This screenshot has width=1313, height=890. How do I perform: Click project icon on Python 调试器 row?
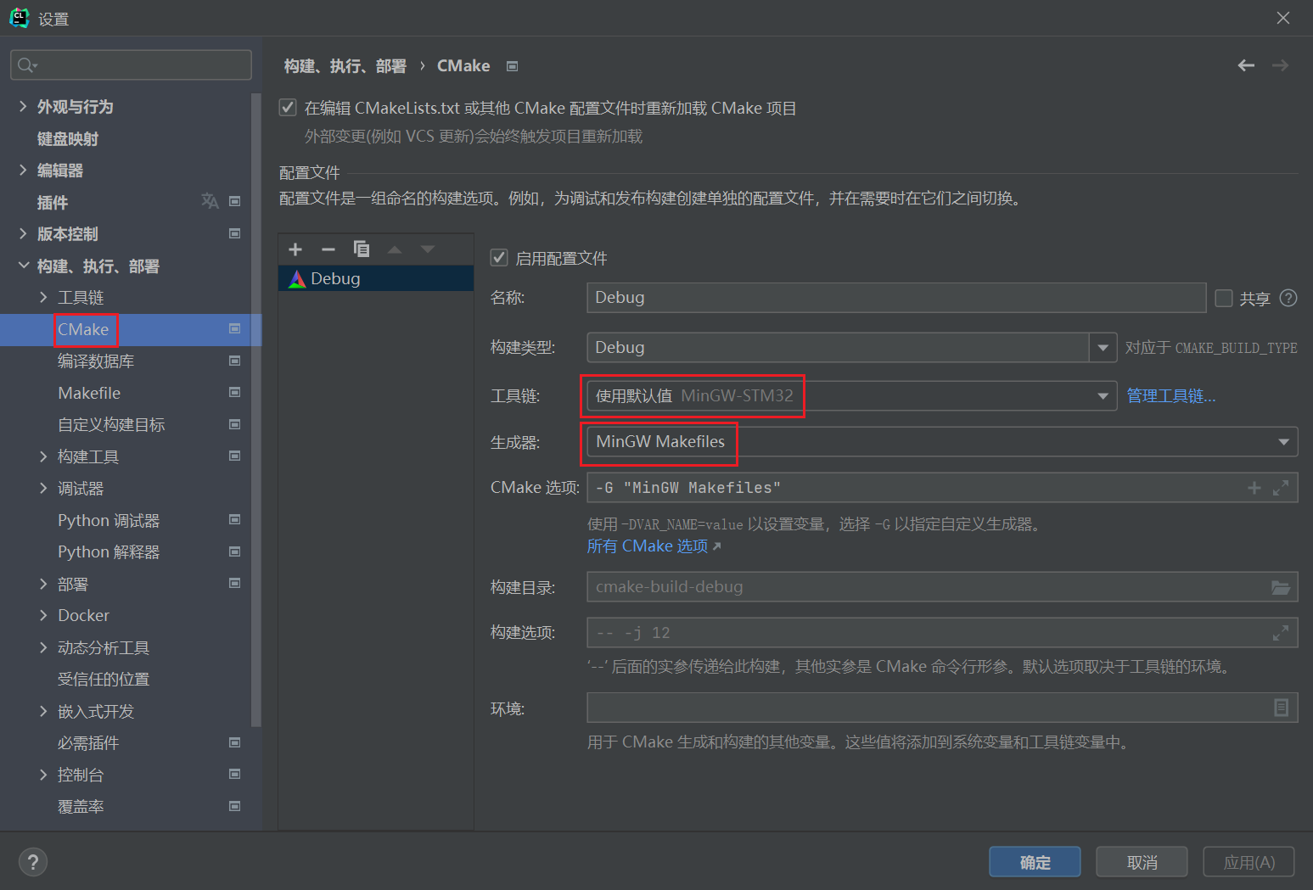coord(235,519)
